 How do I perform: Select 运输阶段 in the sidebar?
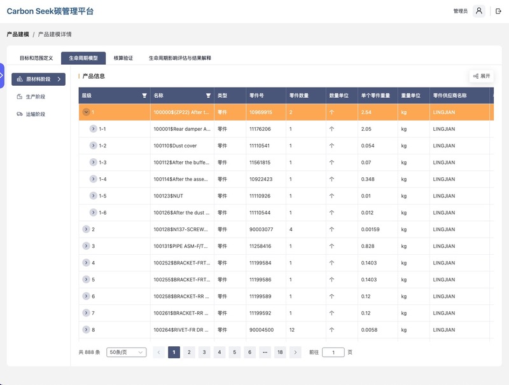point(31,114)
